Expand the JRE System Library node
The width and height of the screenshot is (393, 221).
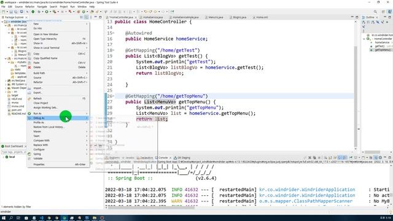coord(6,85)
